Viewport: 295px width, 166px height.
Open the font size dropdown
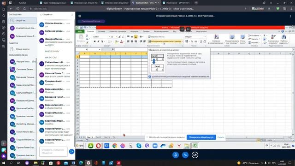(117, 37)
